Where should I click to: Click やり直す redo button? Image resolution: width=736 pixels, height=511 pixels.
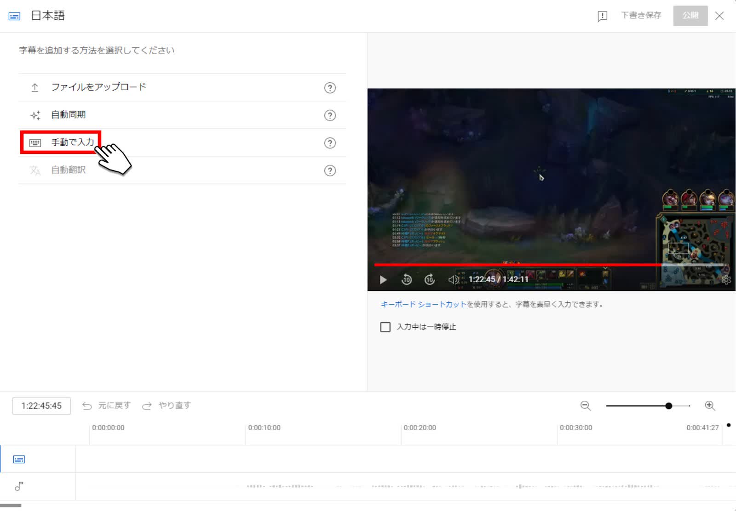[x=166, y=406]
